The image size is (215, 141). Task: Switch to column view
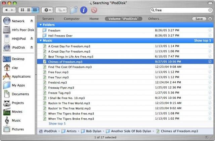click(x=35, y=10)
